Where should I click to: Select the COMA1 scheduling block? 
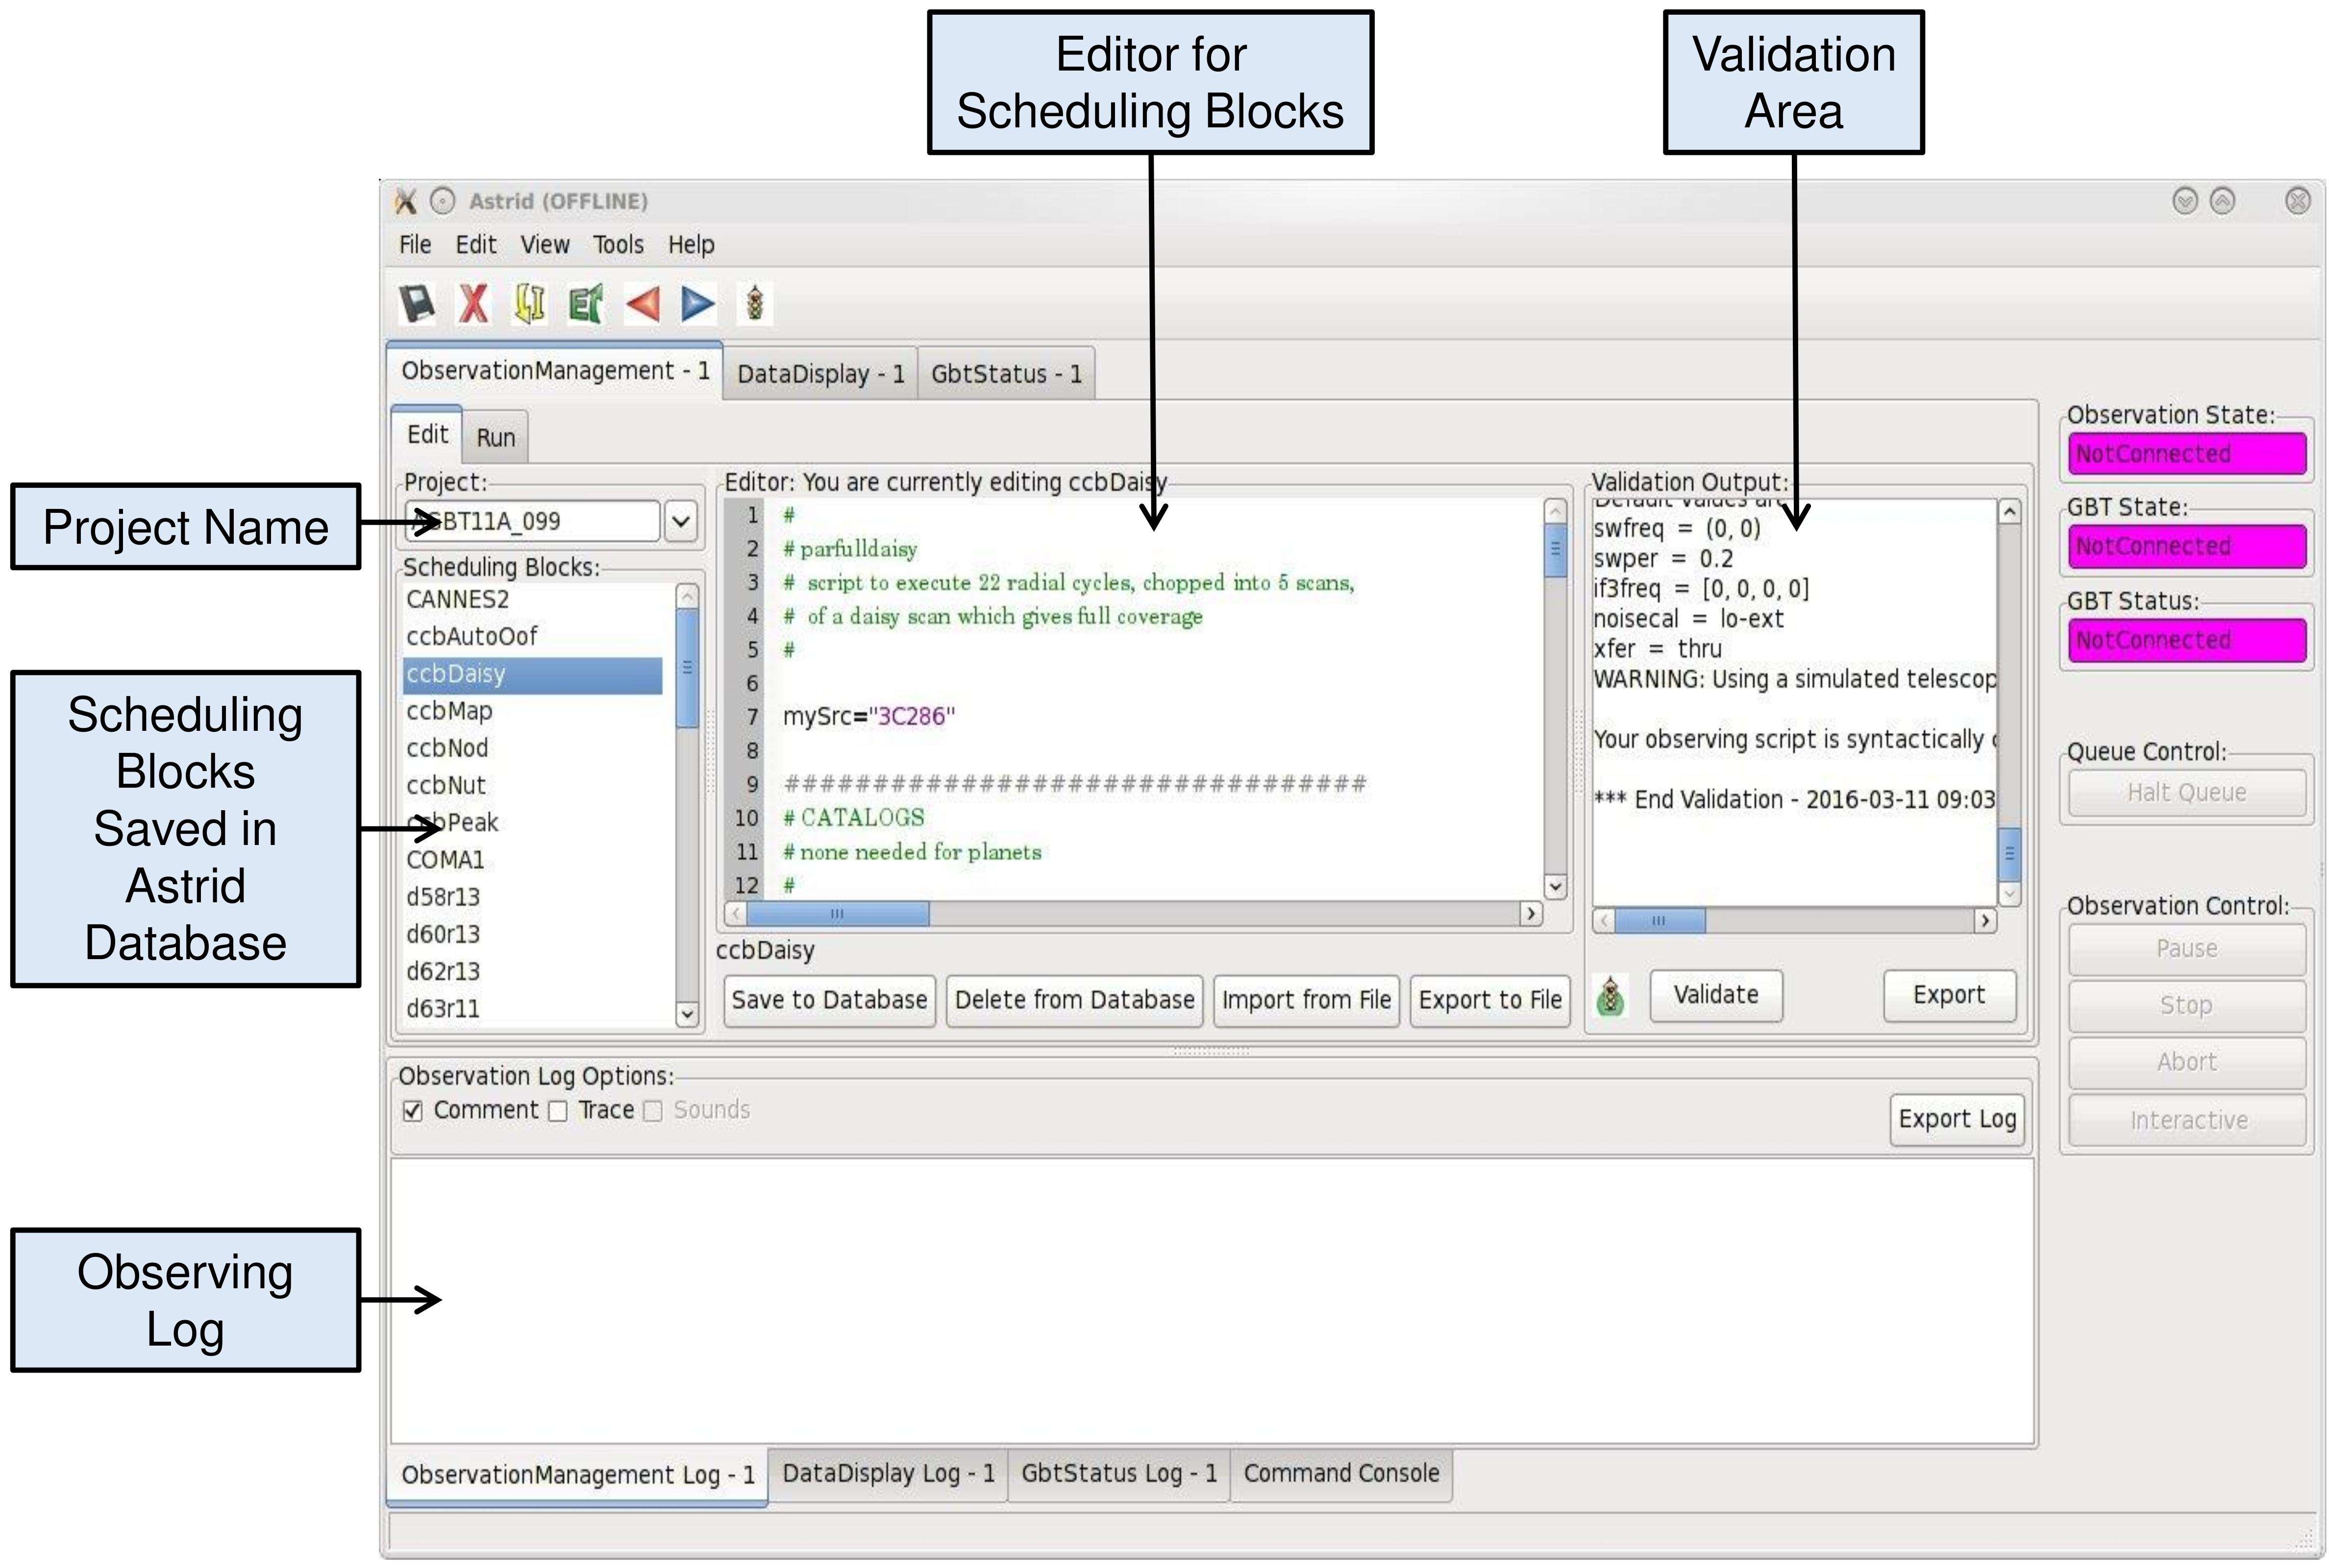[532, 860]
